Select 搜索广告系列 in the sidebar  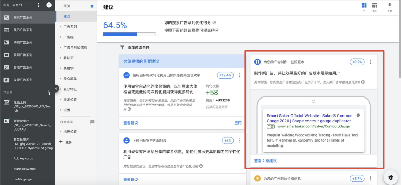[x=27, y=17]
